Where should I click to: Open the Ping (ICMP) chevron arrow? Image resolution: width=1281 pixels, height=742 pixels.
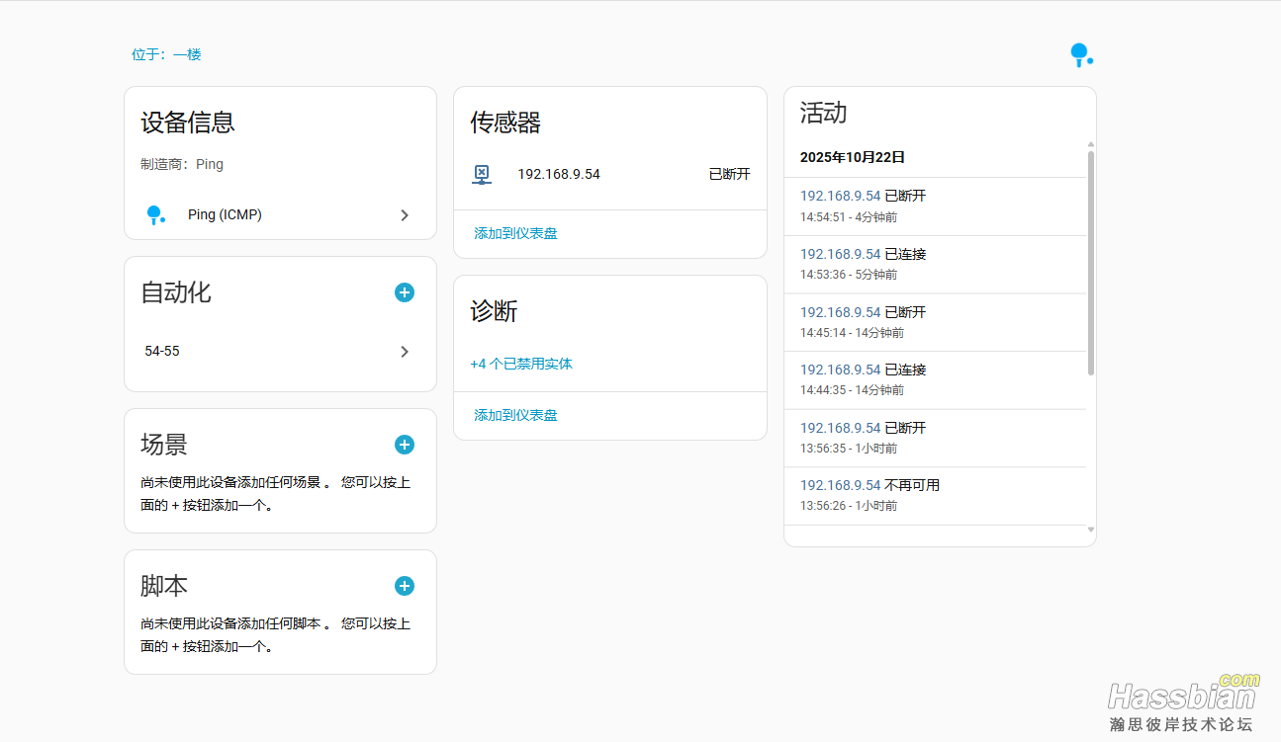[405, 215]
